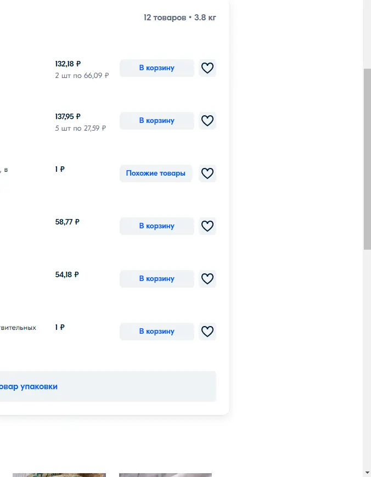Image resolution: width=371 pixels, height=477 pixels.
Task: Favorite the item priced 132,18 ₽
Action: [x=207, y=68]
